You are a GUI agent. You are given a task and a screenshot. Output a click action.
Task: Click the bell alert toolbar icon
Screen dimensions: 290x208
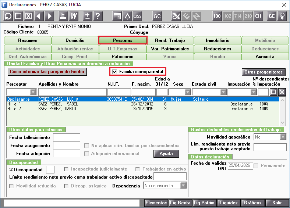point(127,16)
